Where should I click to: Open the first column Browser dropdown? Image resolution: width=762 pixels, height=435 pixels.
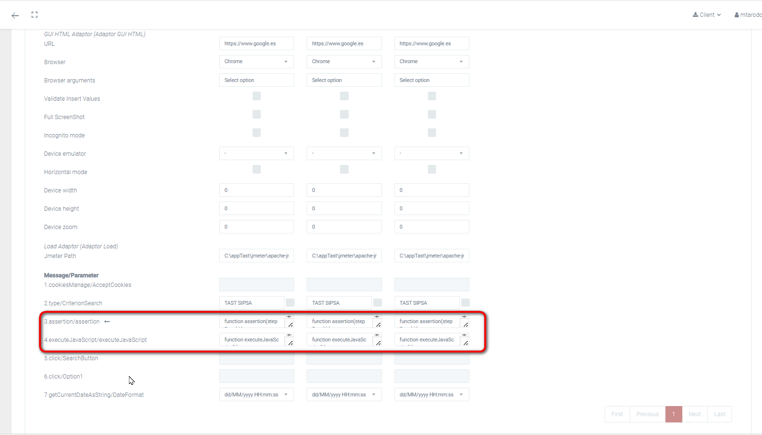[x=256, y=62]
